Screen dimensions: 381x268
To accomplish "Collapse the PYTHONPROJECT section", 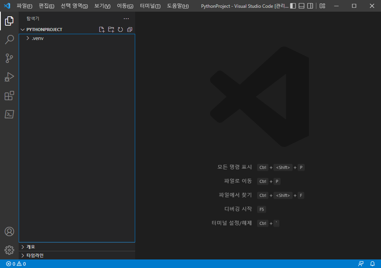I will click(x=44, y=30).
